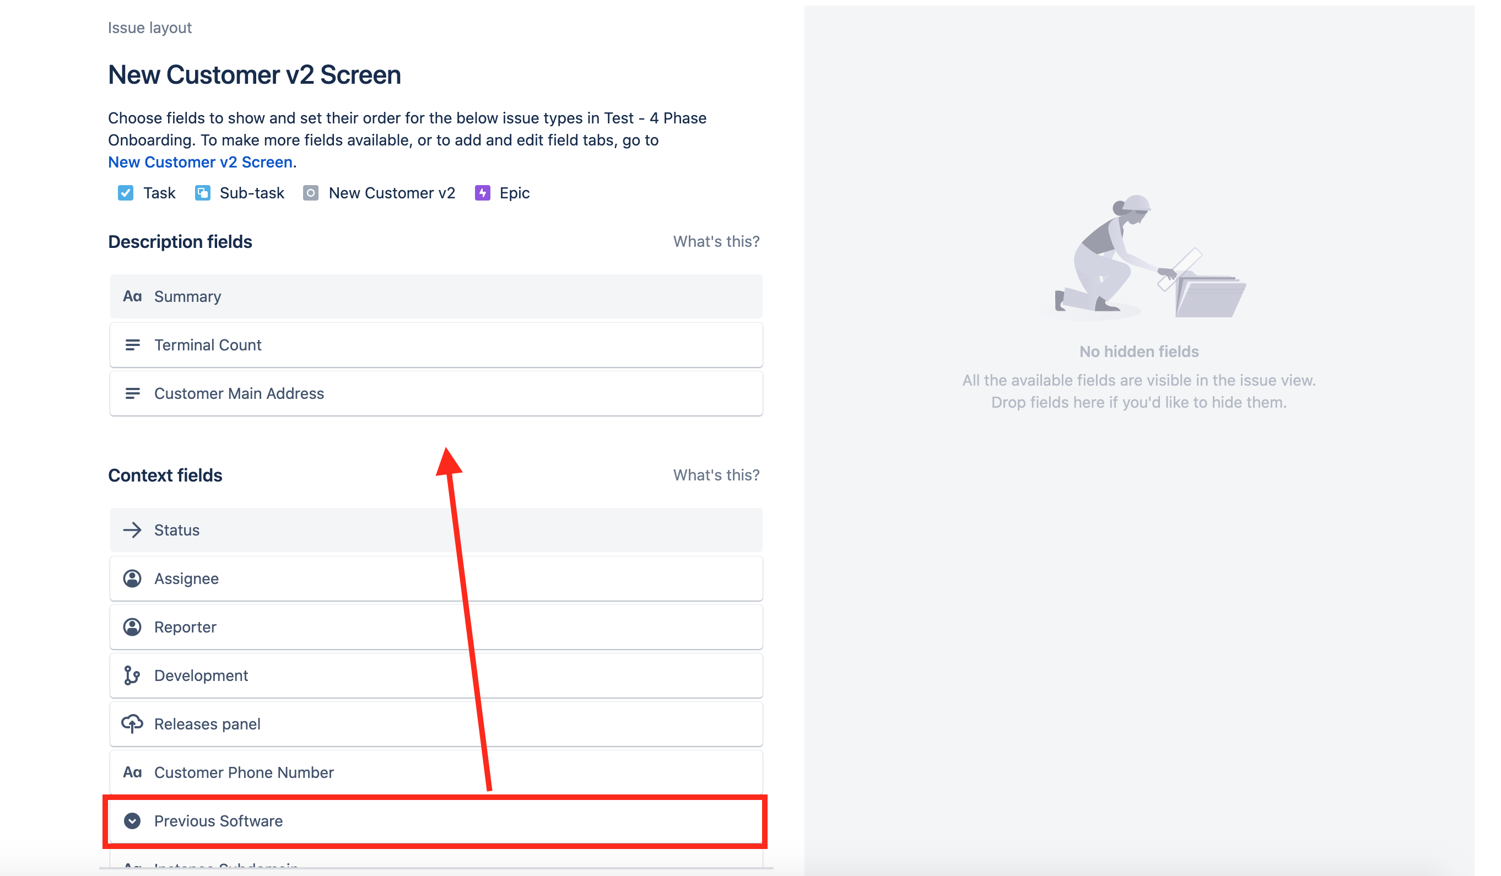Click the Customer Main Address paragraph icon
Viewport: 1501px width, 876px height.
click(132, 393)
